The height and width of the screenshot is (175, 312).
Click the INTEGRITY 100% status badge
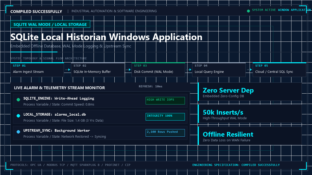[165, 117]
